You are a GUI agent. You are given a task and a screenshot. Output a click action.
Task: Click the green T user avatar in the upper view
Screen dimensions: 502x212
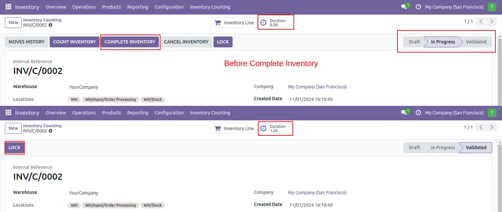(492, 7)
